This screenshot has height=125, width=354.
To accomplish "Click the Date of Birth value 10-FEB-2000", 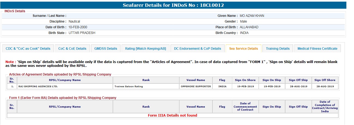I will [78, 27].
